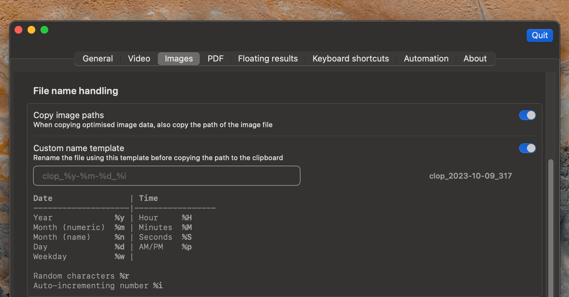Turn off the Custom name template toggle
Viewport: 569px width, 297px height.
pyautogui.click(x=528, y=148)
